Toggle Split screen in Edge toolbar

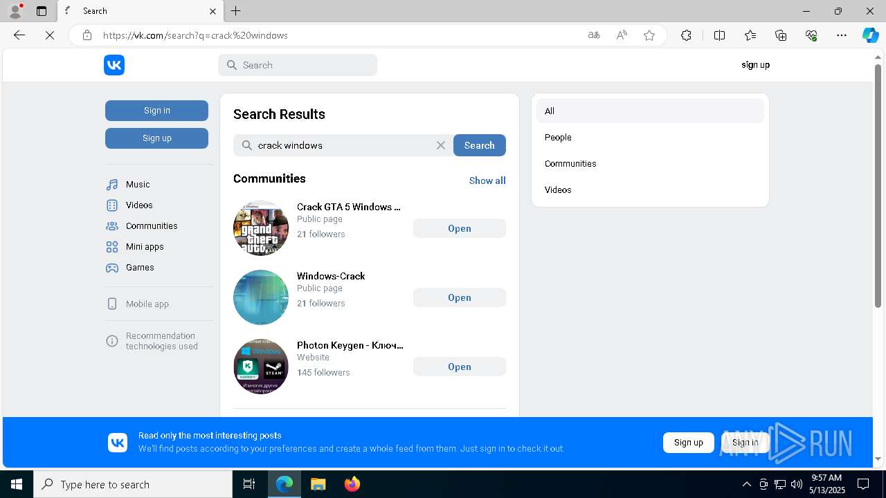[719, 35]
